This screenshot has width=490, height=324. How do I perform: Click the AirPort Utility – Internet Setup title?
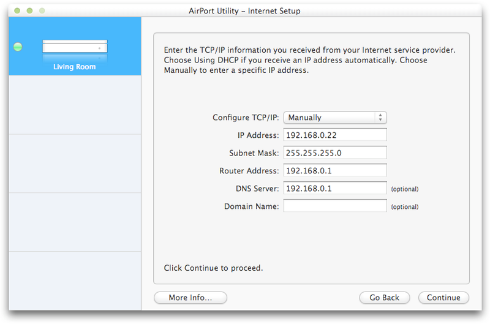tap(244, 11)
